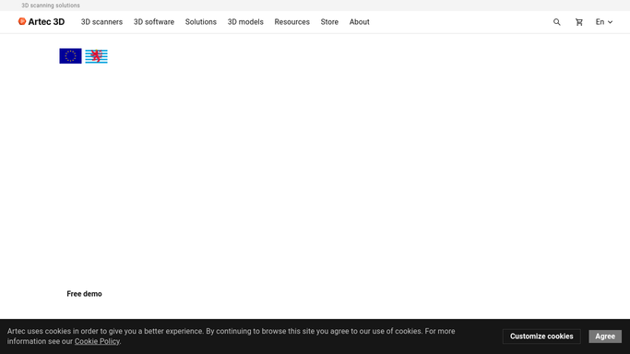The width and height of the screenshot is (630, 354).
Task: Open the Cookie Policy link
Action: pos(97,341)
